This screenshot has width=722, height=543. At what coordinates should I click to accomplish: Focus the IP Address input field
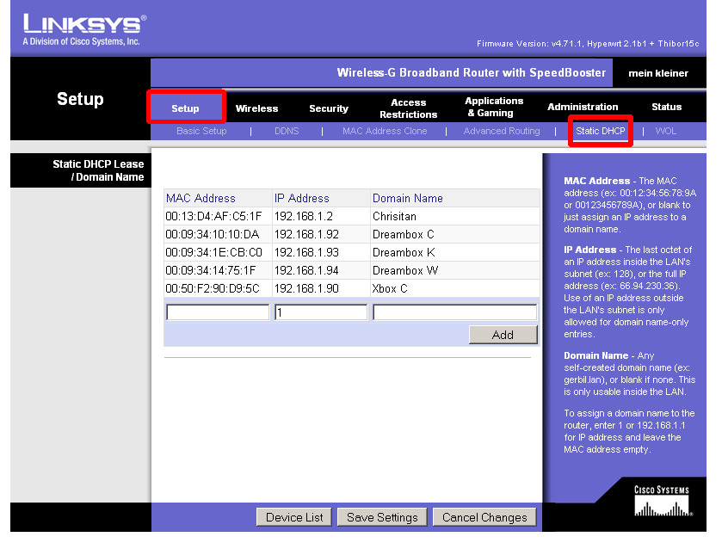pos(321,312)
